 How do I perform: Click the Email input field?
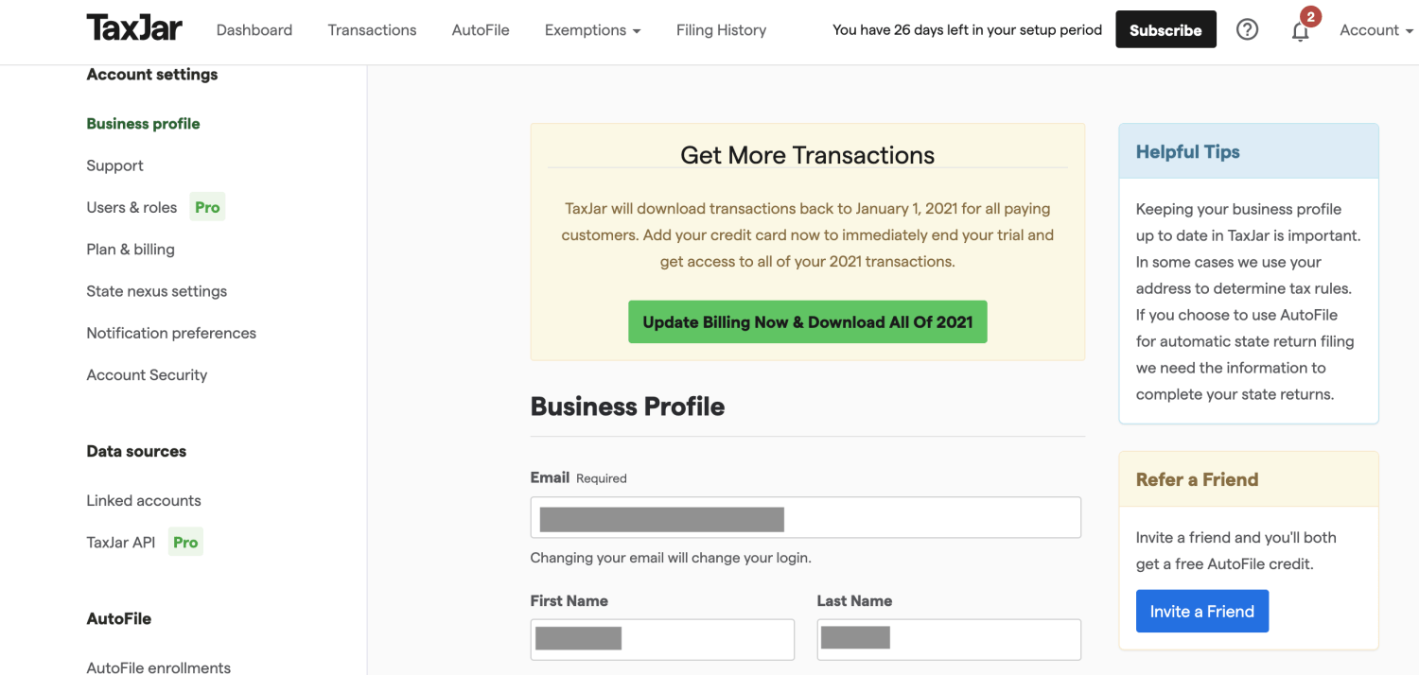click(805, 517)
